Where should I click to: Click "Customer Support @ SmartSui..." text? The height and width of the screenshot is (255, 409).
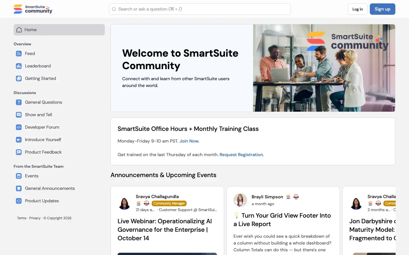(188, 210)
